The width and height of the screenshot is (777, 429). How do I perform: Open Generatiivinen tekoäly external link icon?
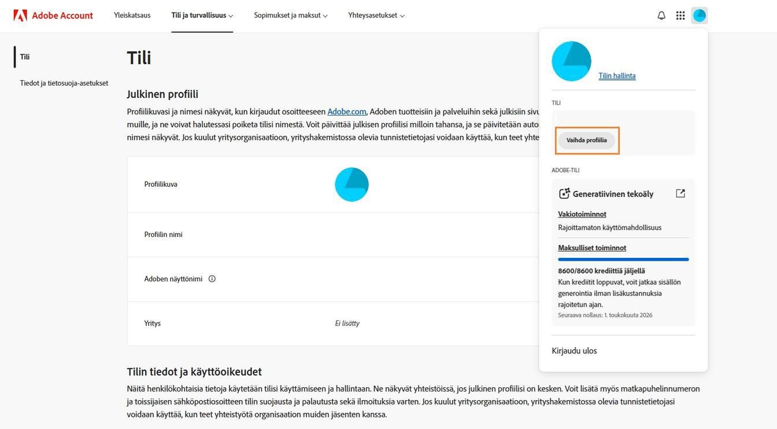[680, 194]
